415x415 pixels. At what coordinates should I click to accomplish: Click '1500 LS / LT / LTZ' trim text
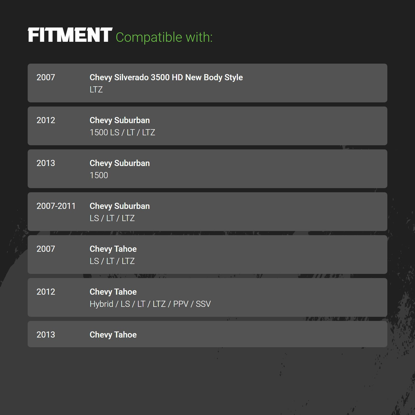122,132
